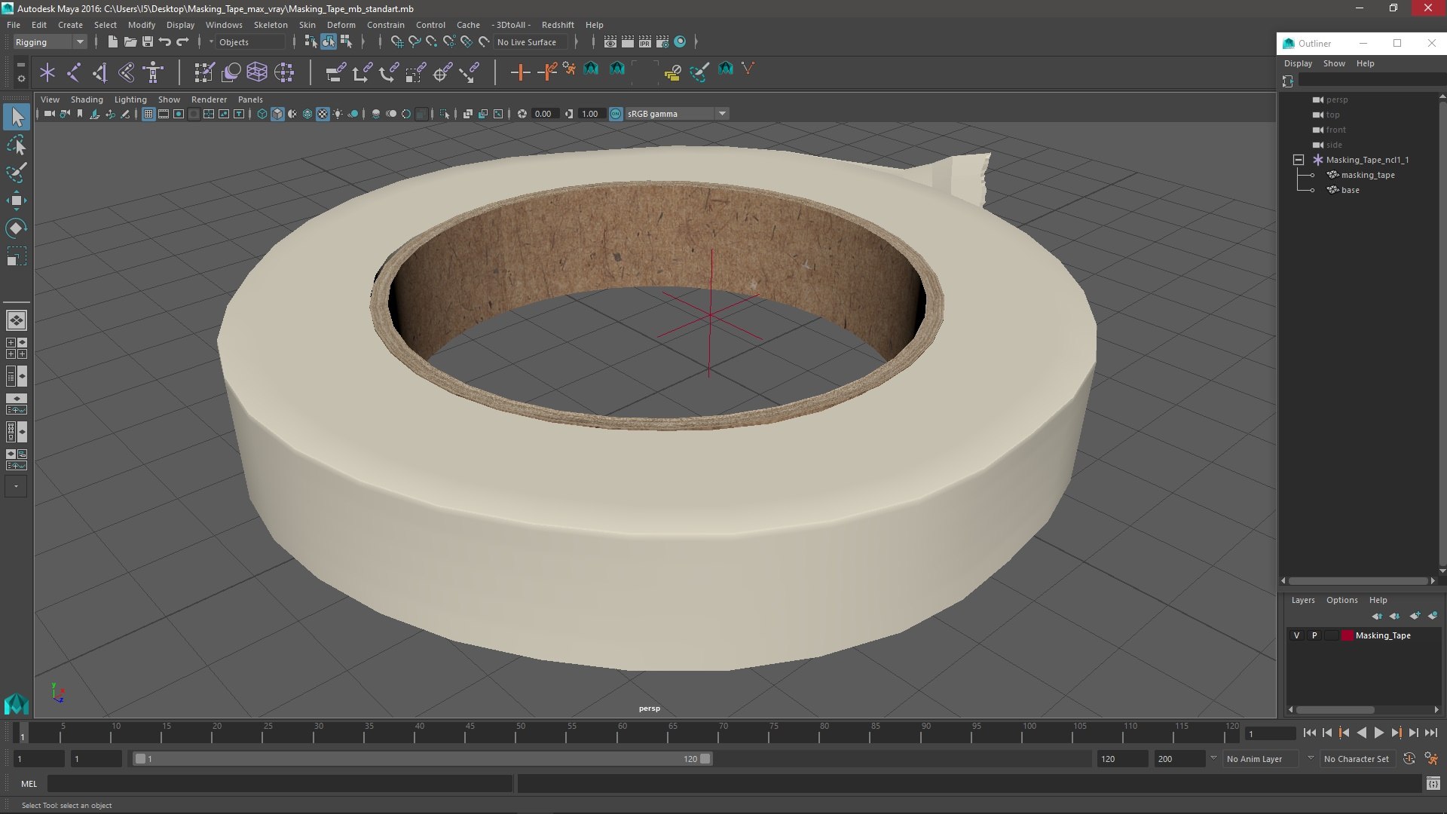Undo the last action arrow
This screenshot has width=1447, height=814.
165,42
